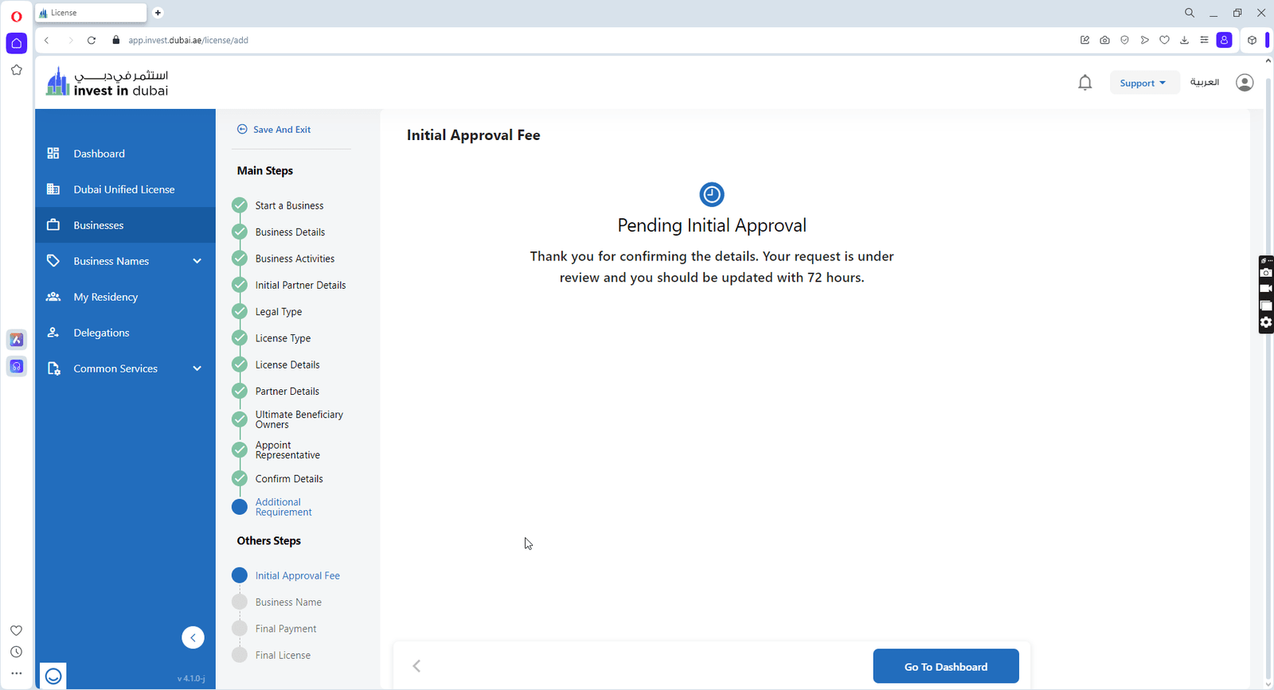
Task: Select the License browser tab
Action: 91,13
